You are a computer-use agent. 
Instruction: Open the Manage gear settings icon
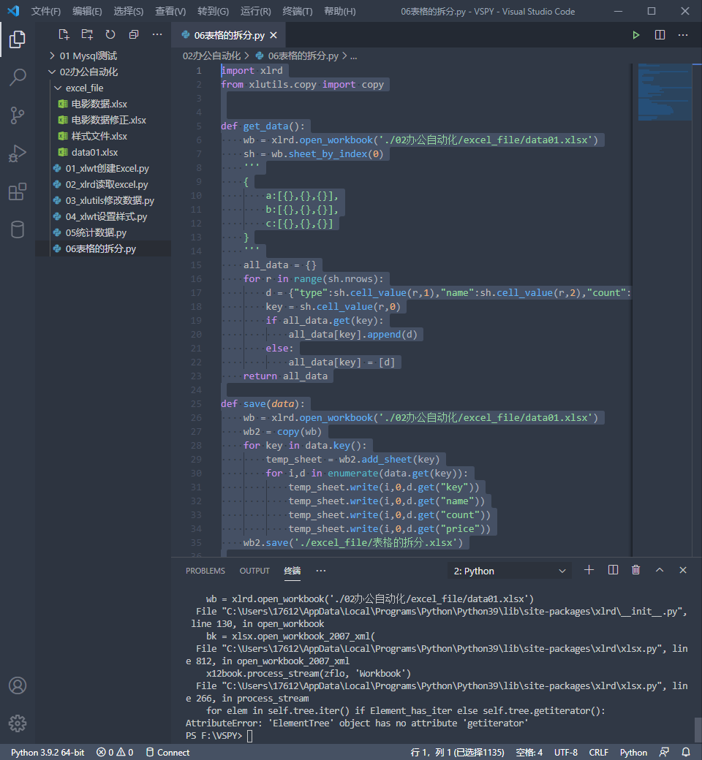(18, 723)
